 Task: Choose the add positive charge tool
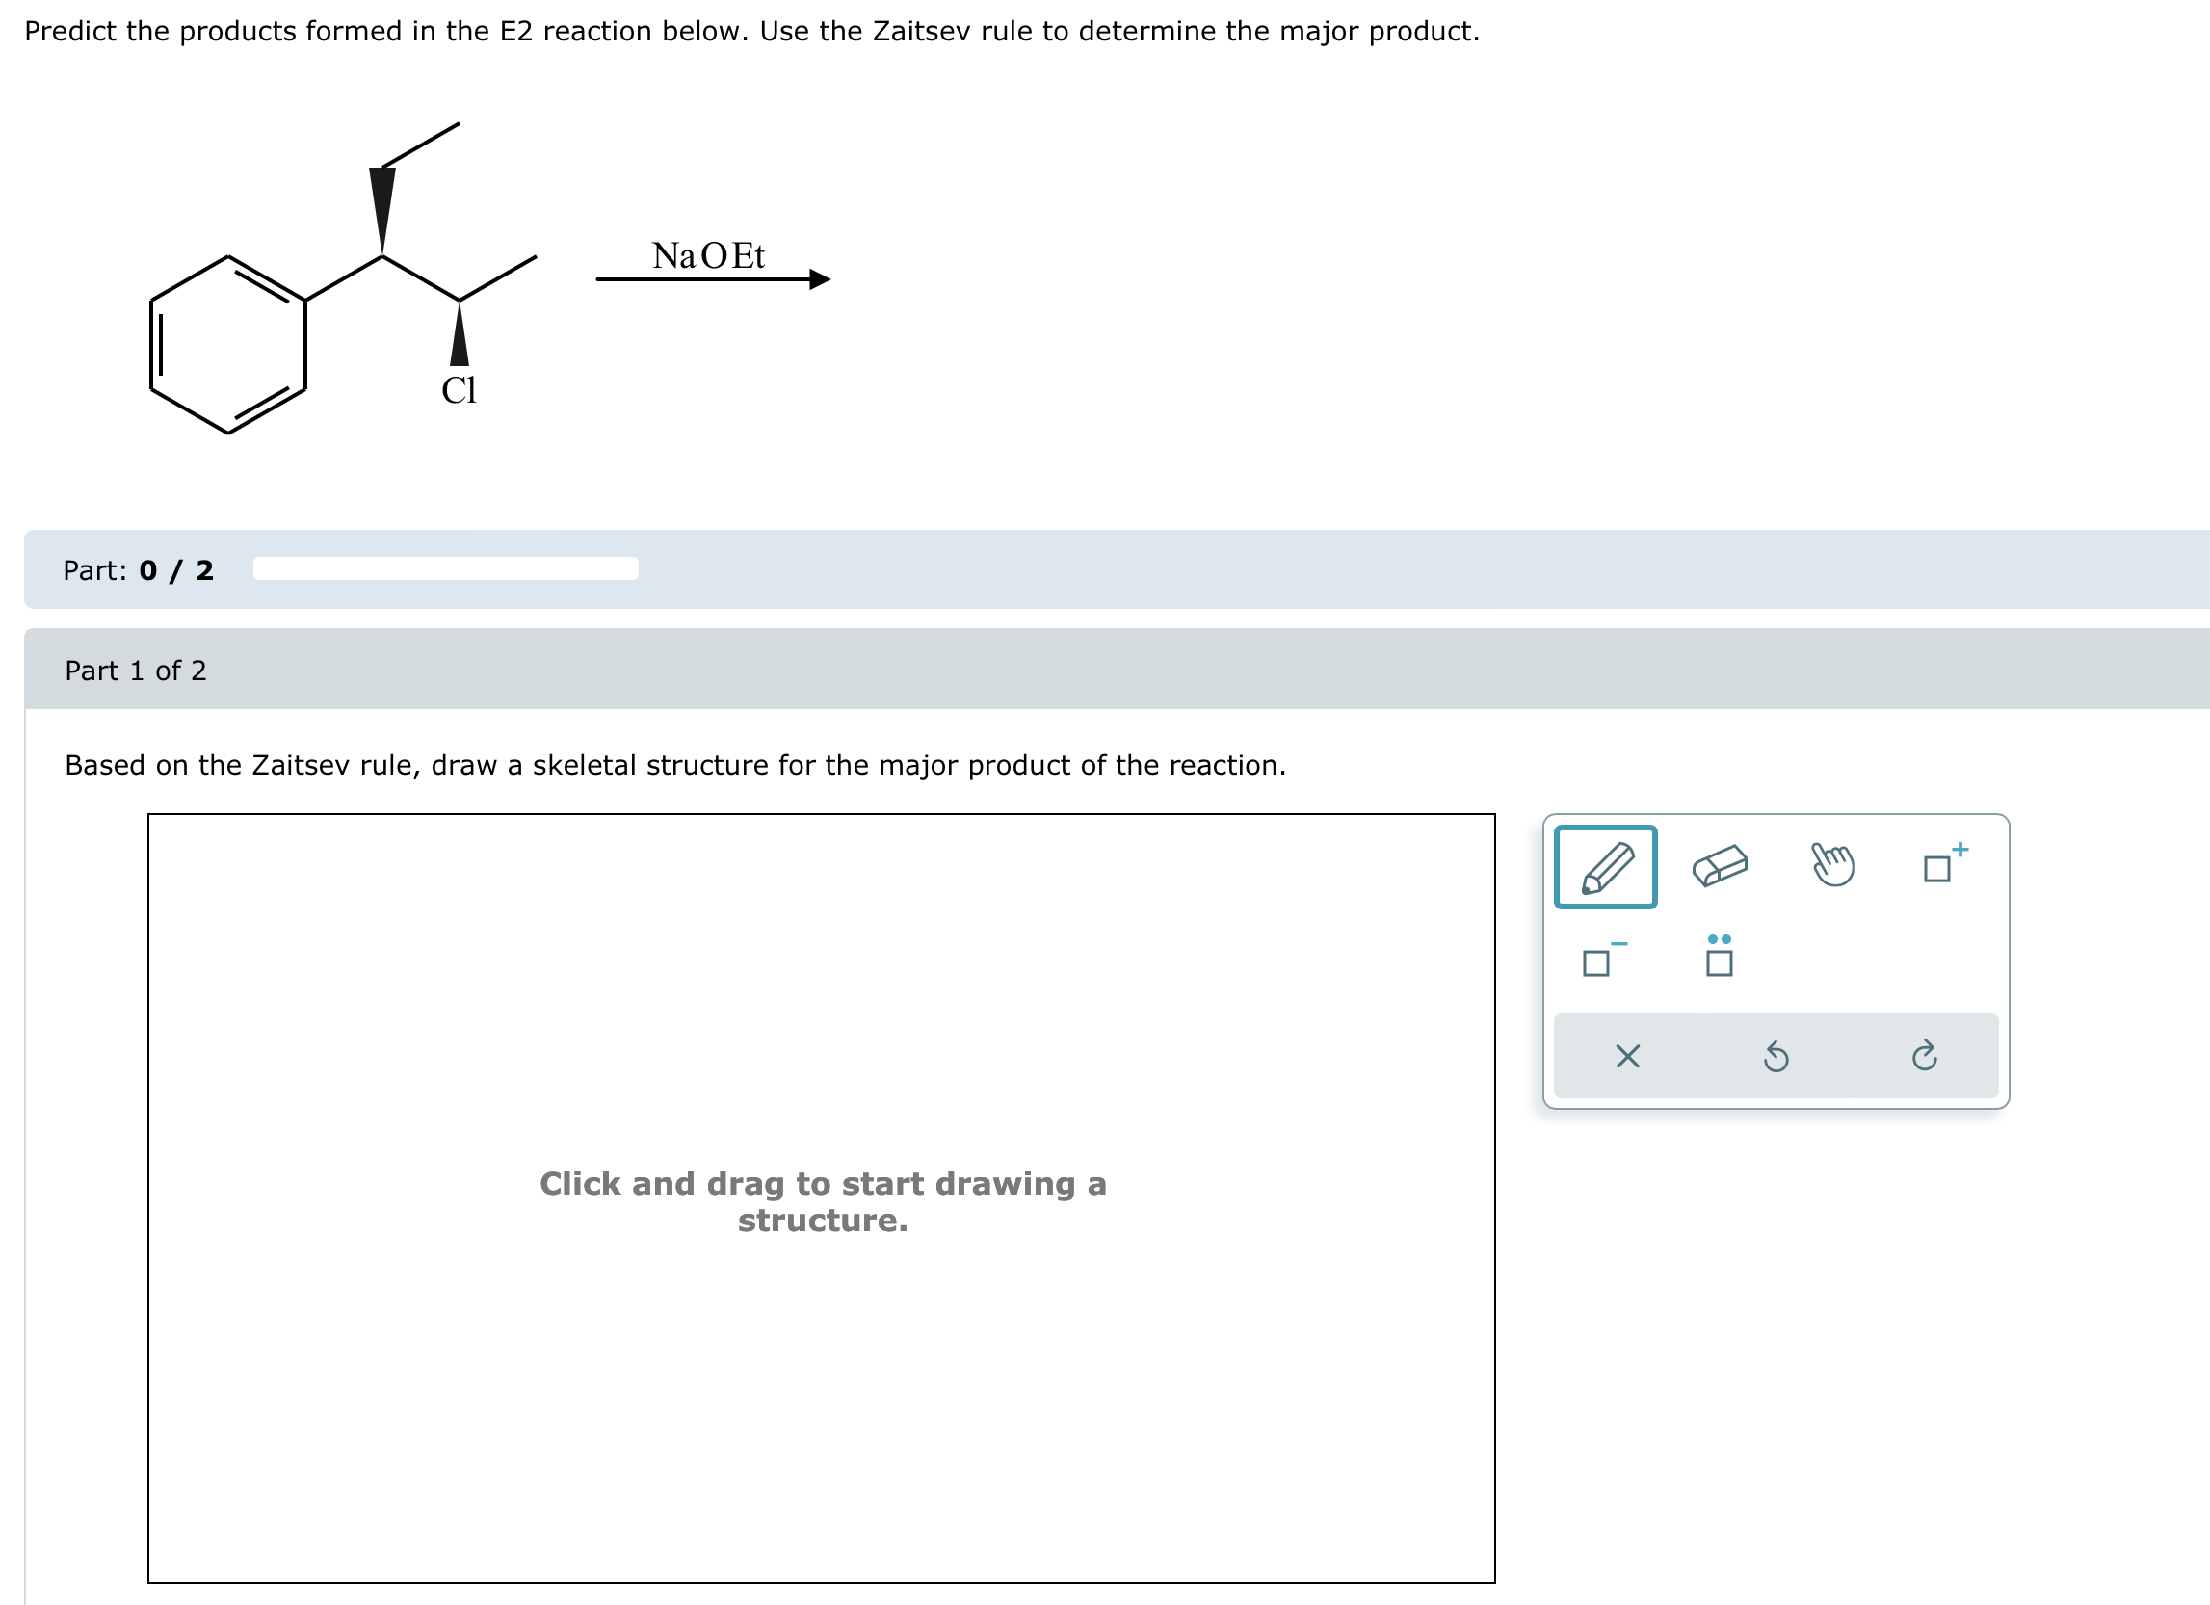point(1942,865)
